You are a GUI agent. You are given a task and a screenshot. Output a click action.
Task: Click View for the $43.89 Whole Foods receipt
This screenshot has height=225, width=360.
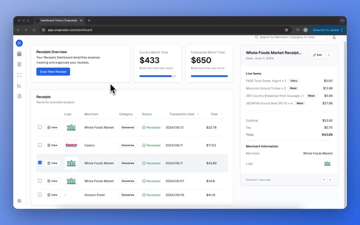[52, 163]
